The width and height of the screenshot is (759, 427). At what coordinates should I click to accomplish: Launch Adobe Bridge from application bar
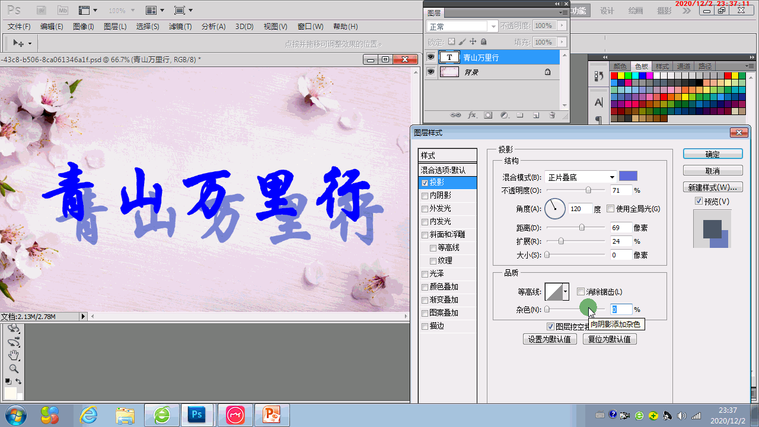[x=42, y=11]
